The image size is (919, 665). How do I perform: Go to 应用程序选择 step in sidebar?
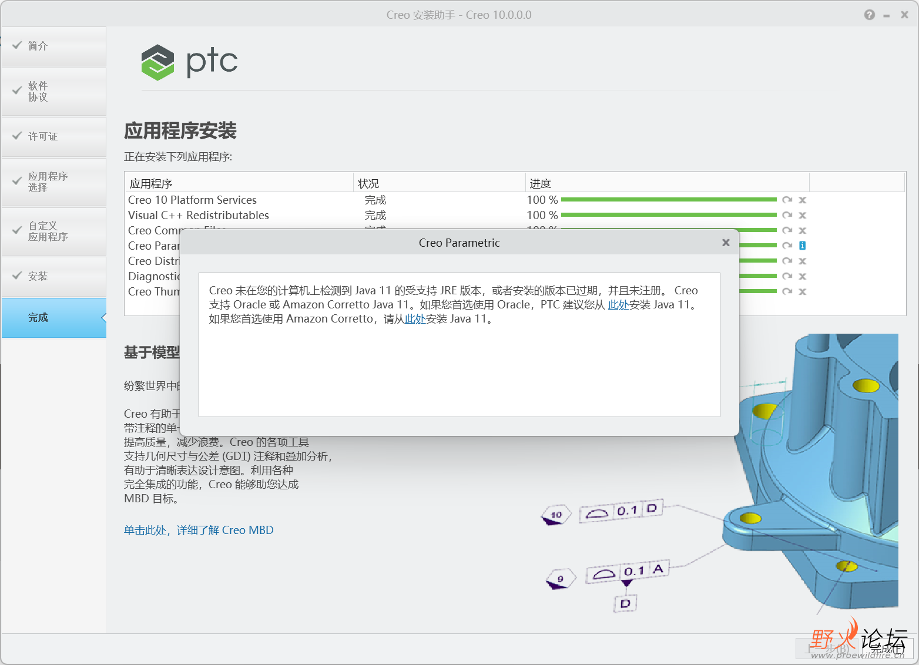tap(53, 182)
